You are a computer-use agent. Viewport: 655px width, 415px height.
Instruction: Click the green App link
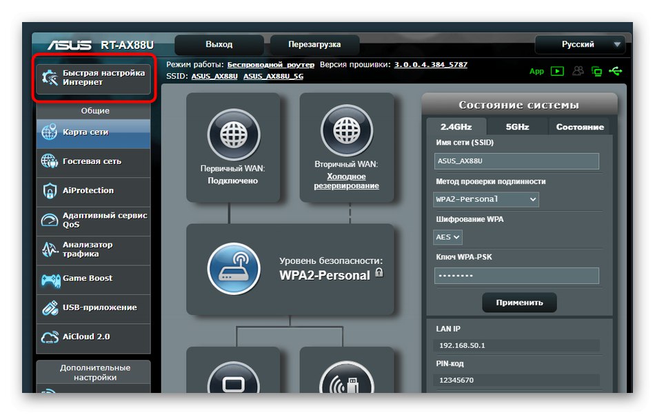[x=537, y=72]
